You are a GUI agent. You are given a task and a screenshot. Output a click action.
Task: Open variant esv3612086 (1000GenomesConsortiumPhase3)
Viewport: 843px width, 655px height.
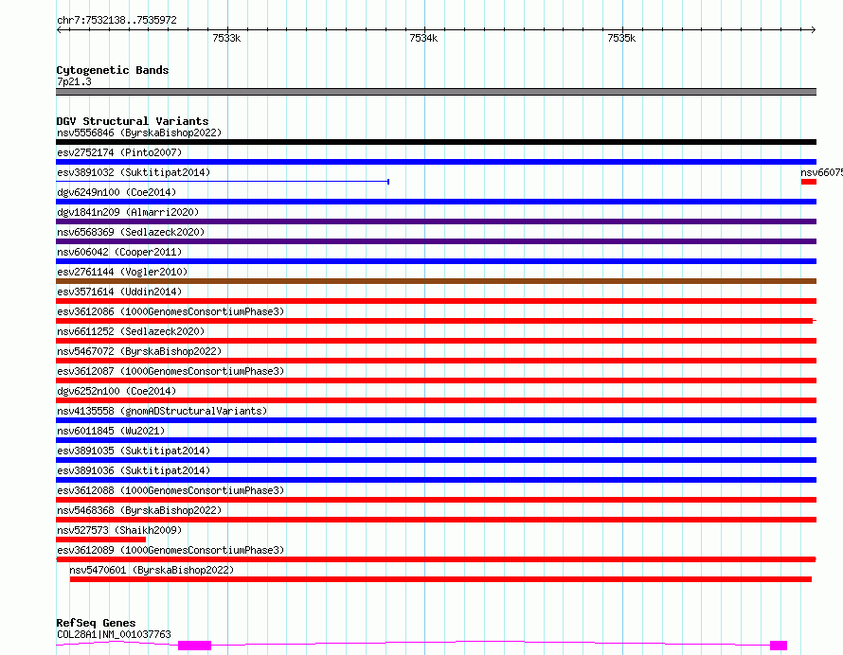tap(170, 311)
